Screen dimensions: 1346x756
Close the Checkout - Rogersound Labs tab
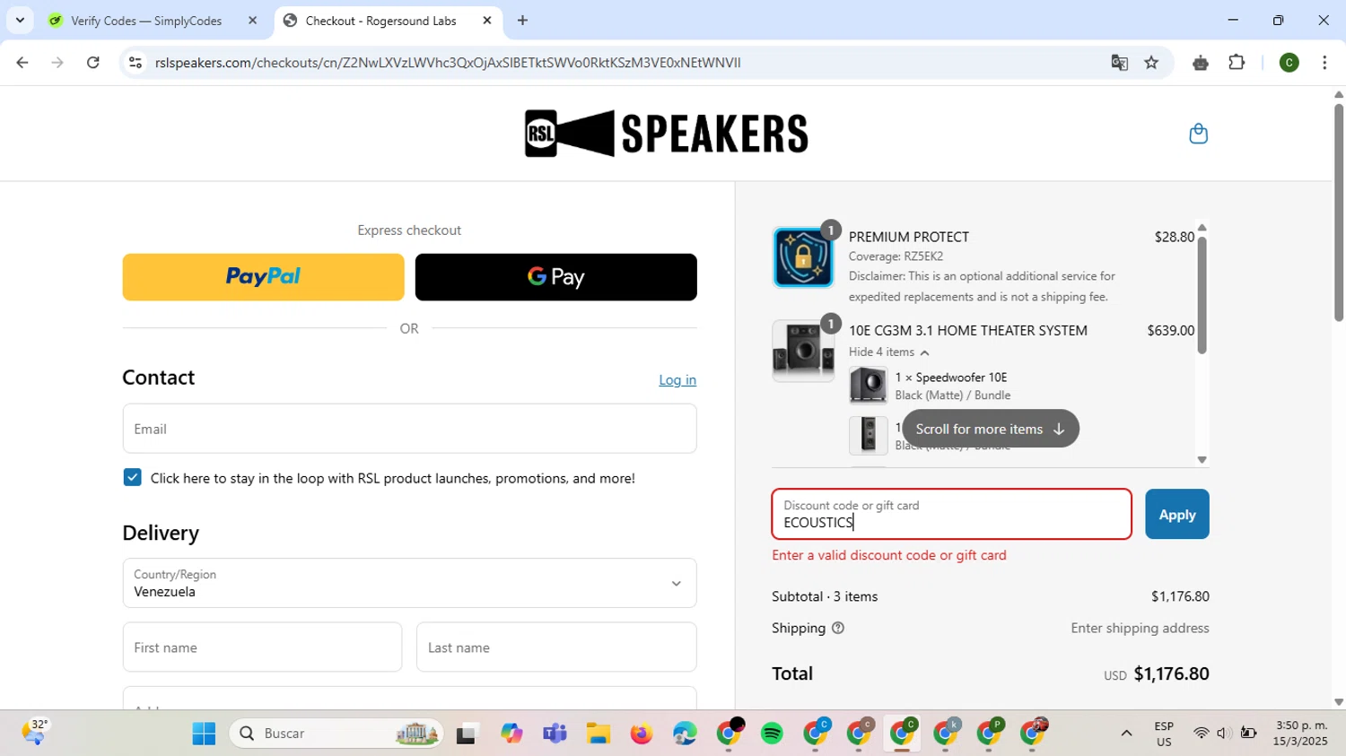pyautogui.click(x=487, y=21)
